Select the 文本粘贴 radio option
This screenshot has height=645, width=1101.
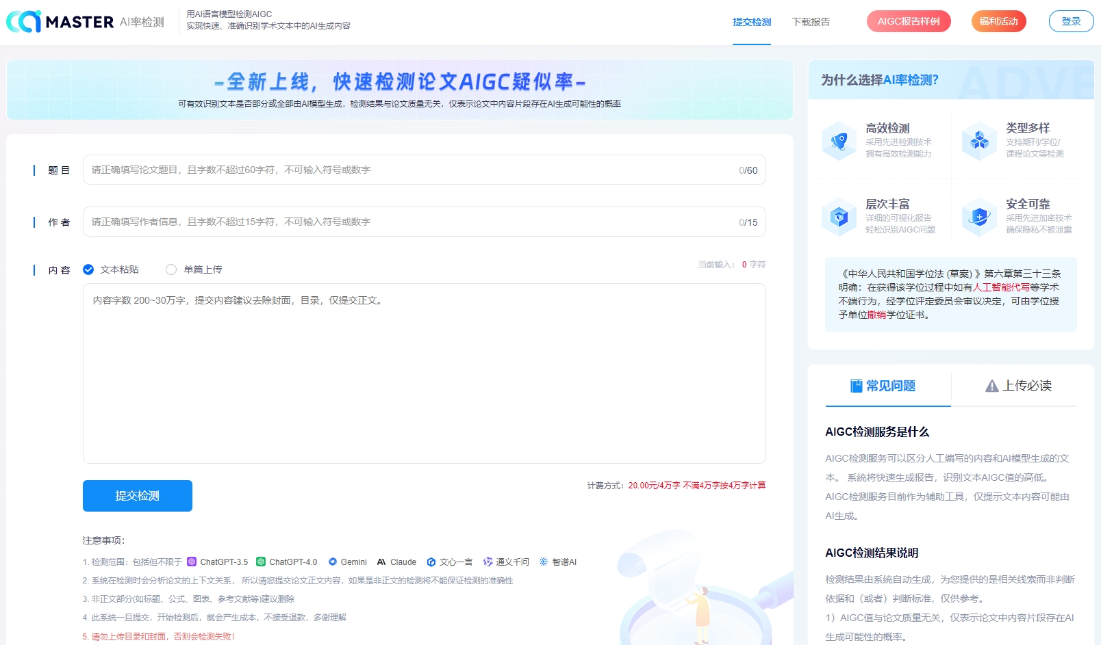pos(88,269)
